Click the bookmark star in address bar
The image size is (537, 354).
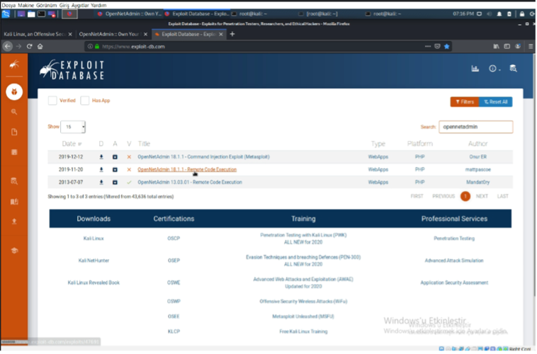pos(446,47)
